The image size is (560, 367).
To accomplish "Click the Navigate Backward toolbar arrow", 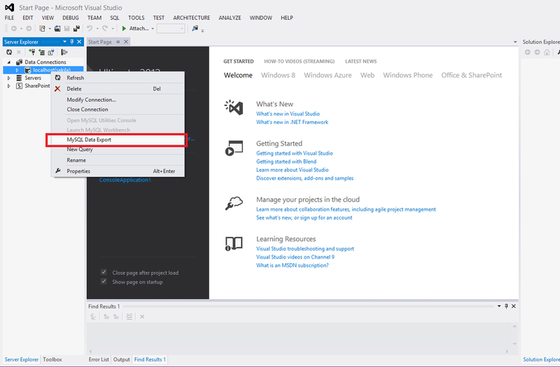I will tap(14, 29).
